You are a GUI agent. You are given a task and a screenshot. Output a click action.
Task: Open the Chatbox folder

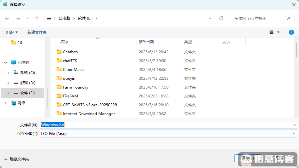click(70, 52)
